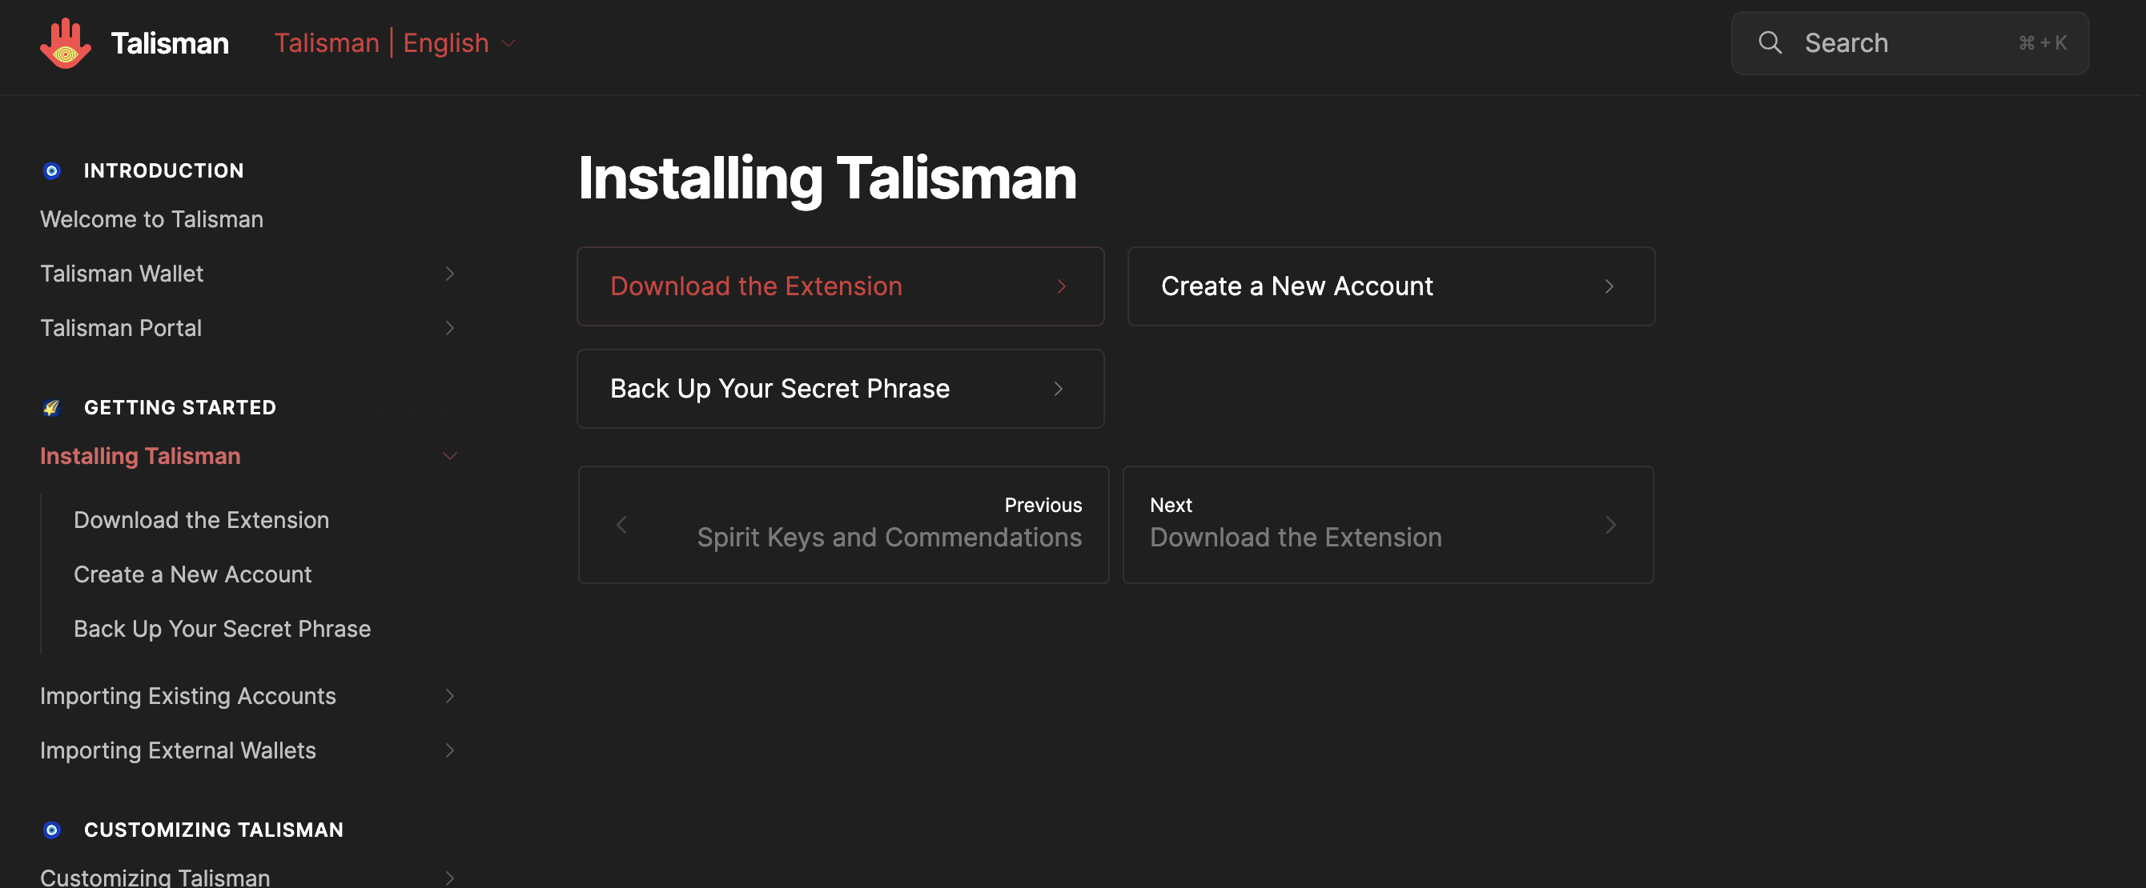Select Back Up Your Secret Phrase in sidebar
Image resolution: width=2146 pixels, height=888 pixels.
[222, 629]
